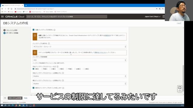Click the DBシステムの作成 button

coord(15,98)
